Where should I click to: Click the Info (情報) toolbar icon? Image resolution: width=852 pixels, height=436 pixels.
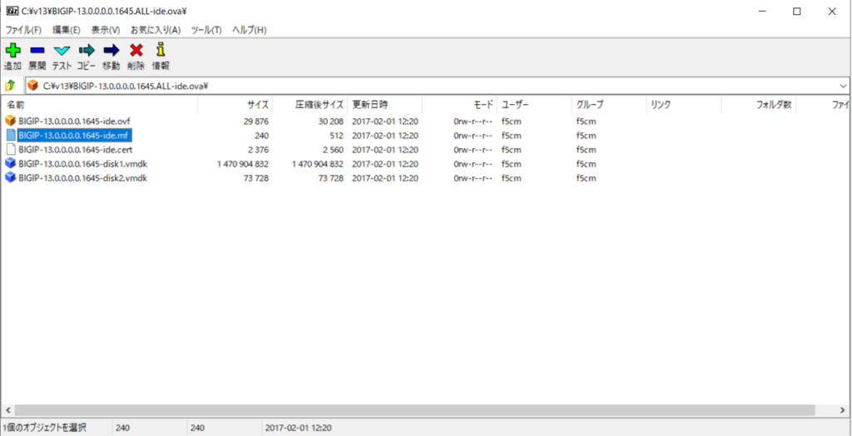161,50
